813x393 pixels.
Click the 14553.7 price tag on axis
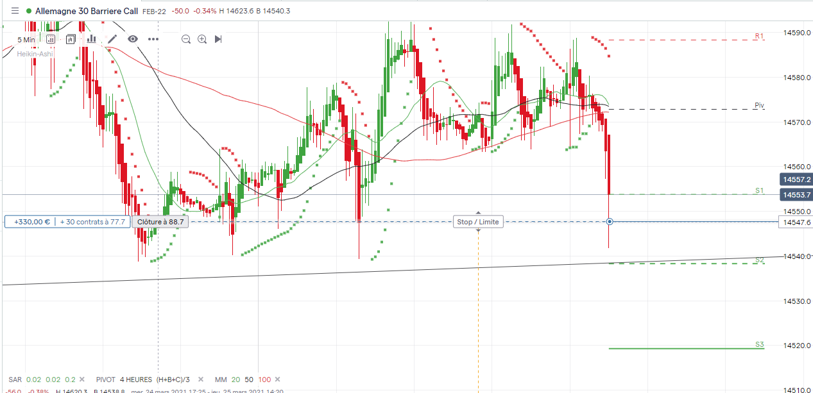pyautogui.click(x=796, y=194)
